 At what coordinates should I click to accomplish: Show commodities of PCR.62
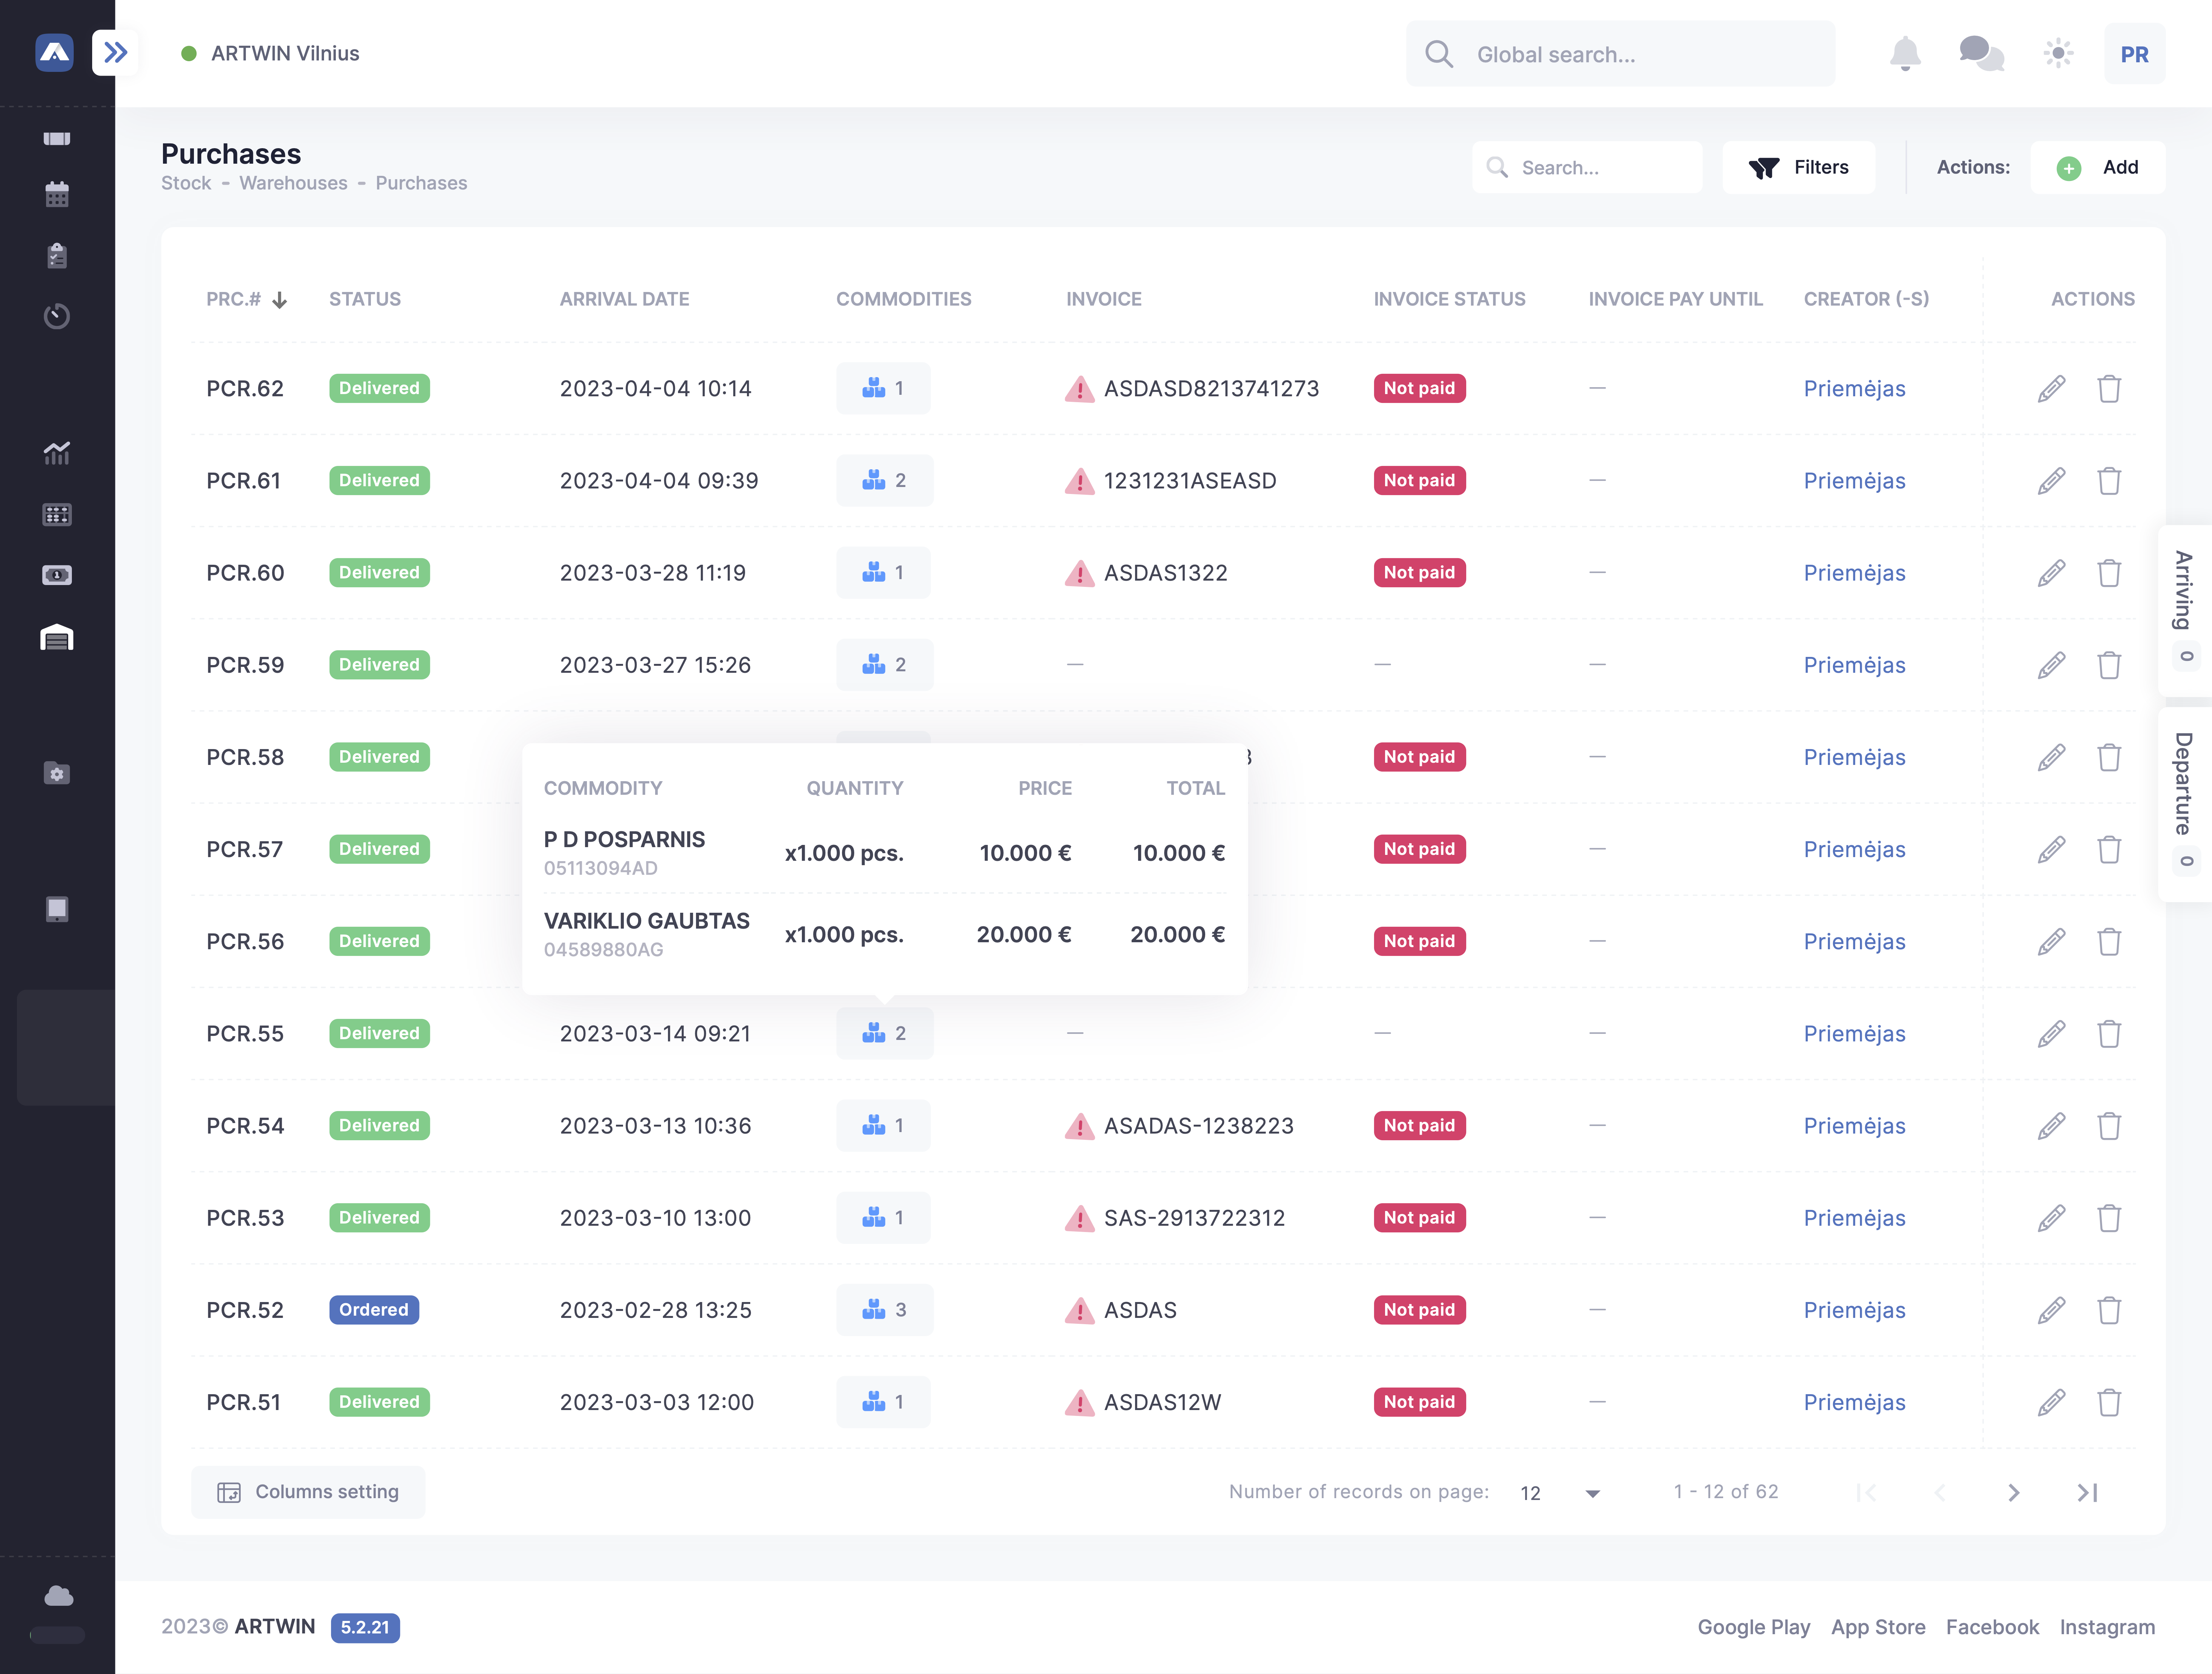[883, 388]
